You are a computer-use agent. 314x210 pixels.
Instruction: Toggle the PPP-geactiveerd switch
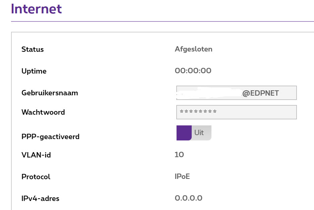pos(194,133)
